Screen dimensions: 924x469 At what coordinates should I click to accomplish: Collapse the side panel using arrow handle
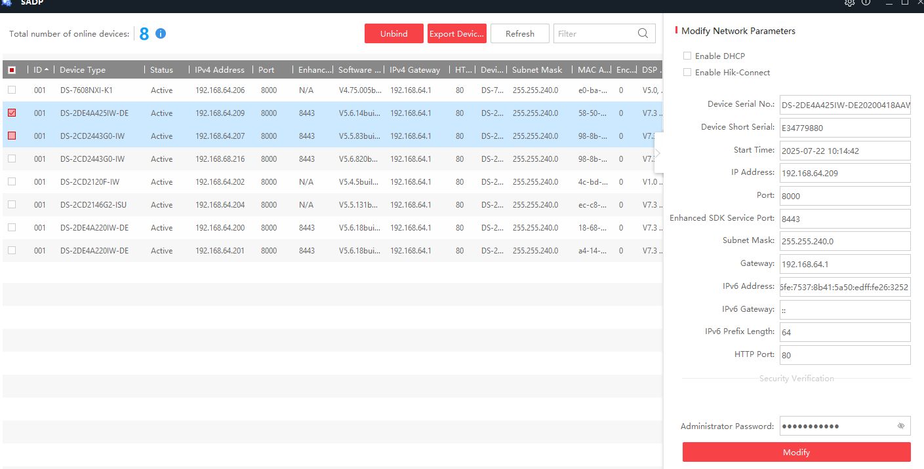click(x=658, y=153)
